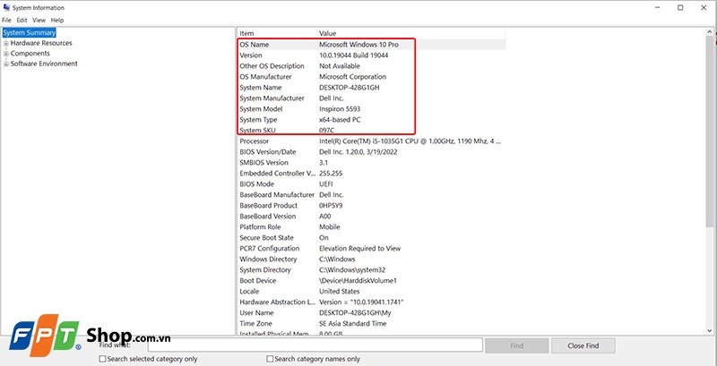Screen dimensions: 717x366
Task: Select Components tree item
Action: 30,54
